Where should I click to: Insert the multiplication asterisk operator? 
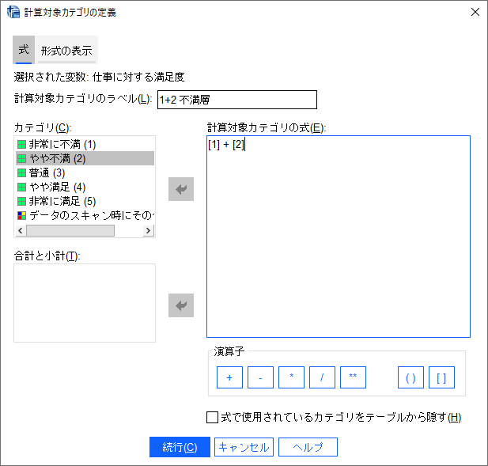[291, 378]
